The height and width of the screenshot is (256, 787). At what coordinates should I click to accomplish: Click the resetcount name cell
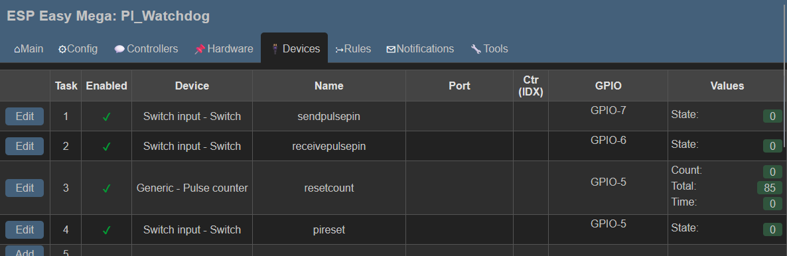[x=328, y=188]
